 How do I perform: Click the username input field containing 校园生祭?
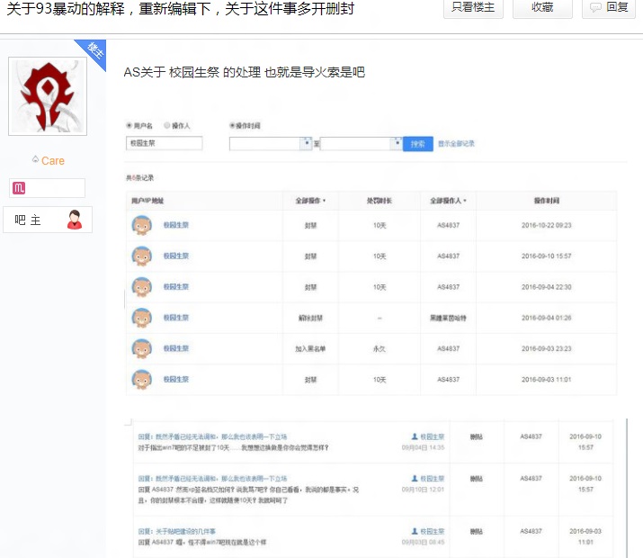(164, 143)
